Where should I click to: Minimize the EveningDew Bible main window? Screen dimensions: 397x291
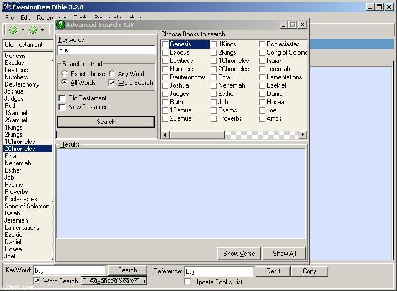coord(370,7)
